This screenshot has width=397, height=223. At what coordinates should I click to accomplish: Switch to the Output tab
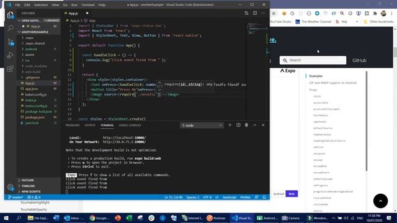coord(90,125)
